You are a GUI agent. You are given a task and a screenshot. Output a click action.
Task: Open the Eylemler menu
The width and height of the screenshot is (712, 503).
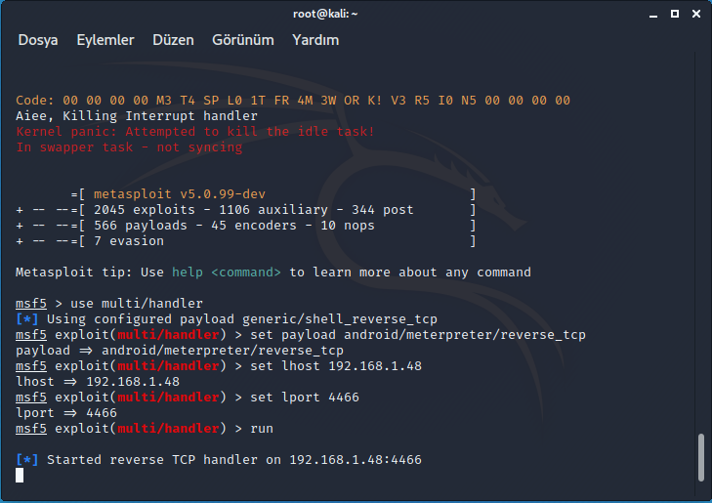point(105,40)
